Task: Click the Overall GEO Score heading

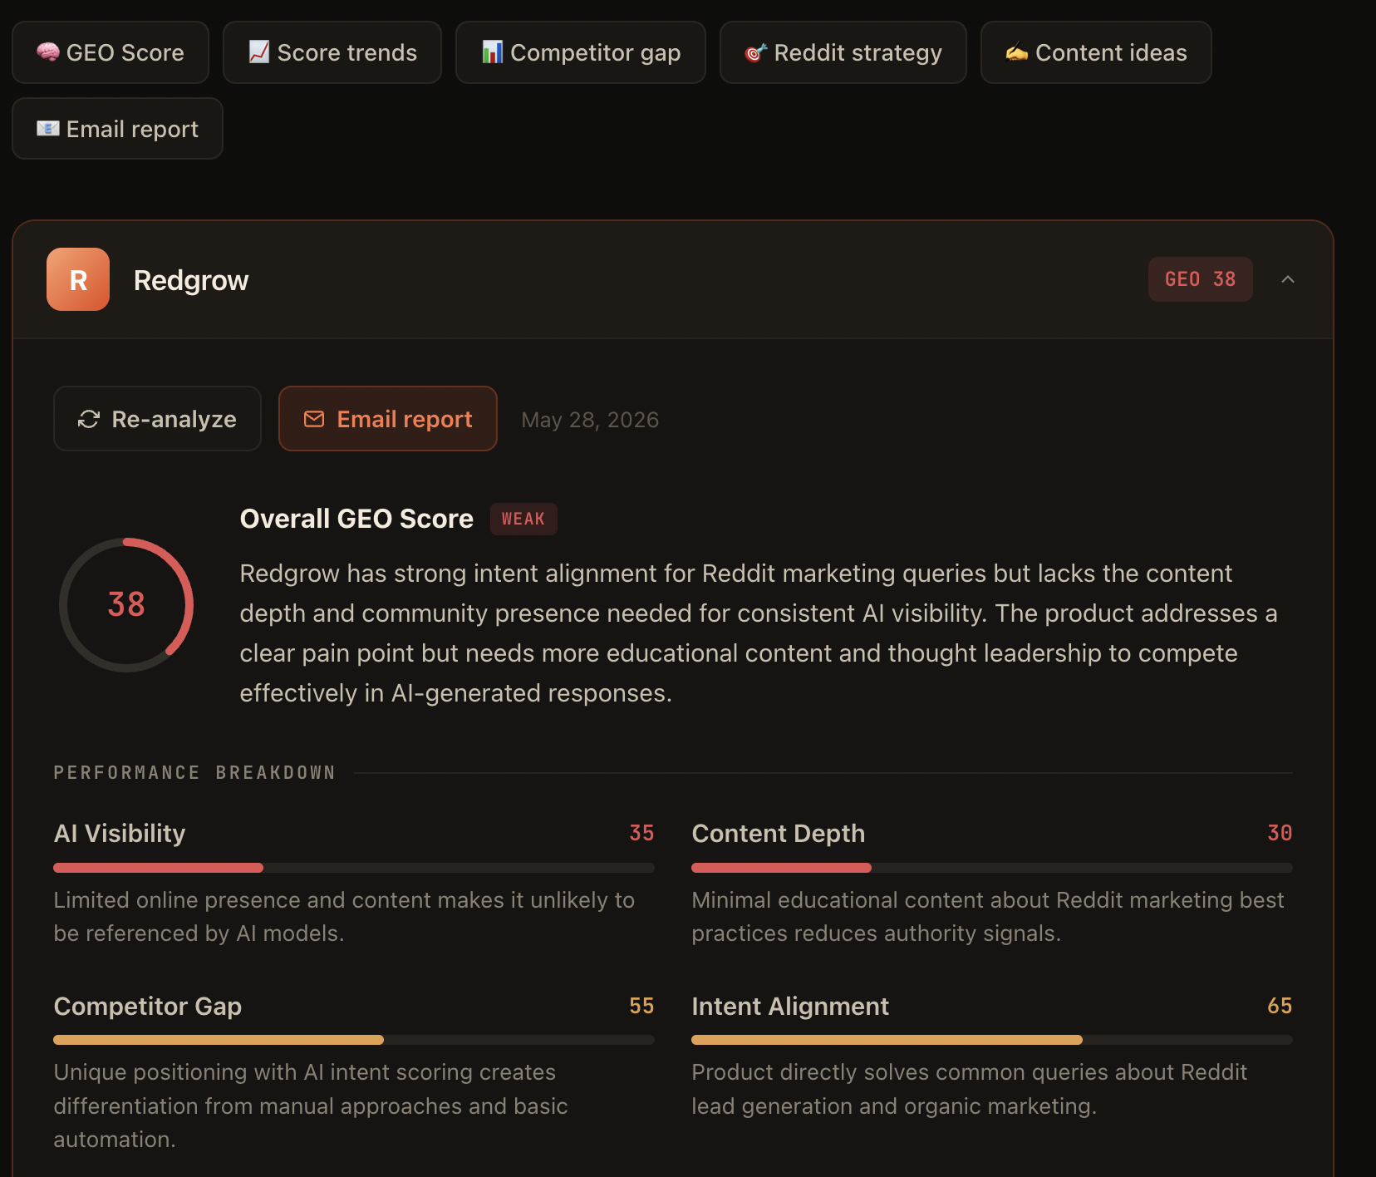Action: pos(356,519)
